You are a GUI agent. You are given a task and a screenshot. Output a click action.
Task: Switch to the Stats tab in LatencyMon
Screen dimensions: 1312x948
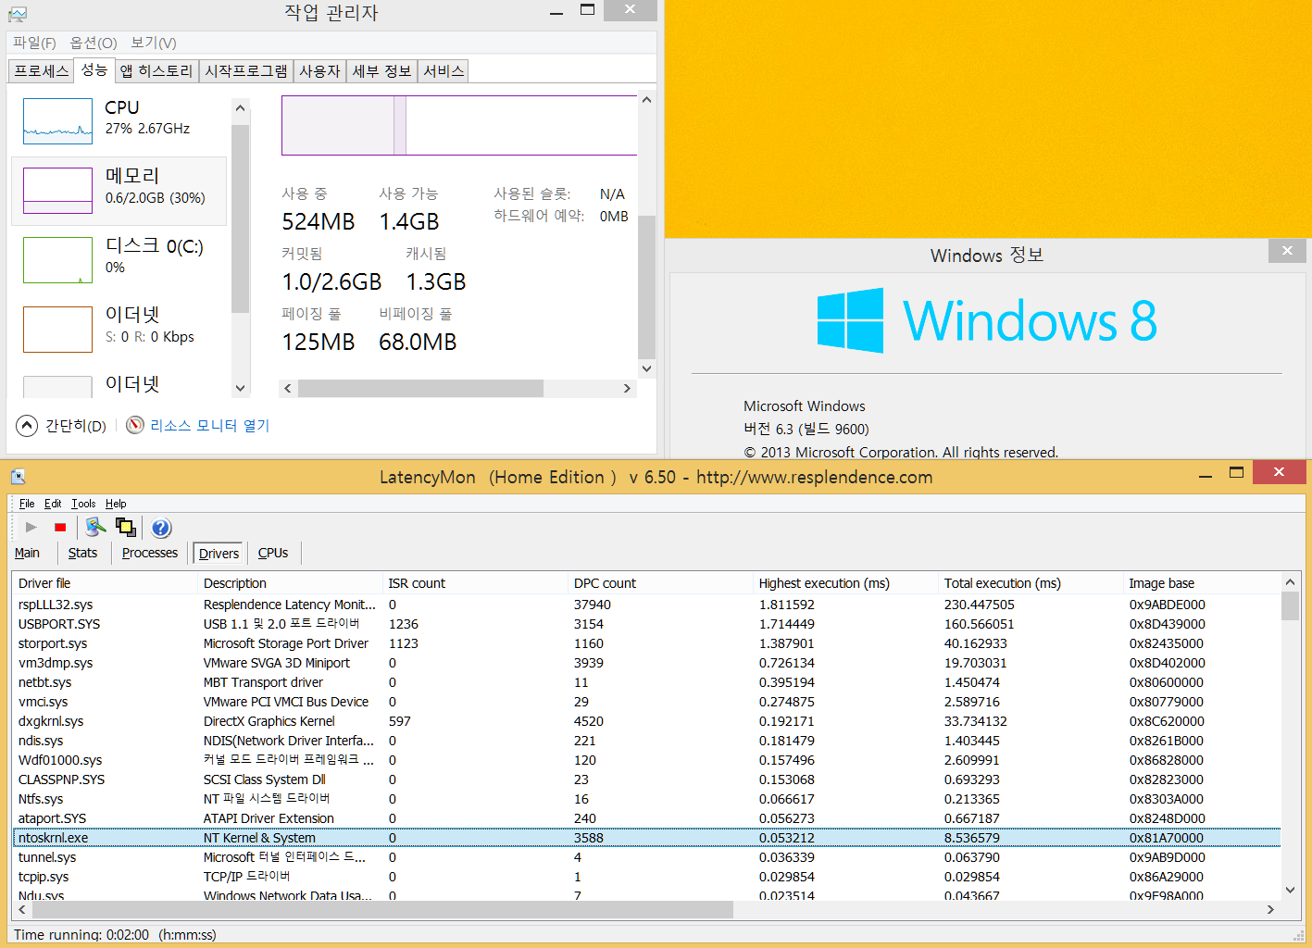click(82, 553)
